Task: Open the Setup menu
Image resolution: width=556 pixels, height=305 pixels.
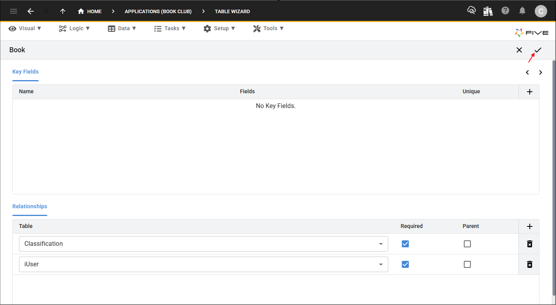Action: [219, 28]
